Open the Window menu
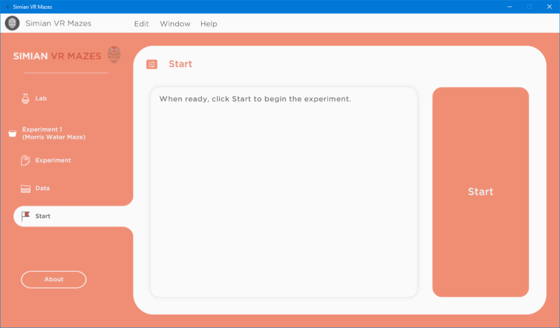The width and height of the screenshot is (560, 328). tap(175, 24)
